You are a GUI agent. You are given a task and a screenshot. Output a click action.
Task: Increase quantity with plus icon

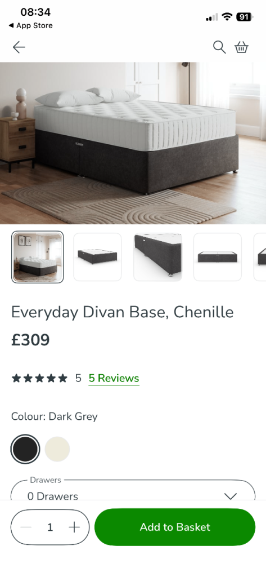pos(74,527)
